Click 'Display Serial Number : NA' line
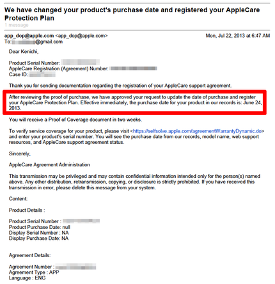The height and width of the screenshot is (284, 275). (38, 233)
